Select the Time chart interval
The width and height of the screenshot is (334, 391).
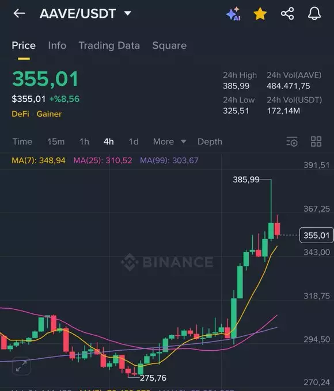point(22,141)
